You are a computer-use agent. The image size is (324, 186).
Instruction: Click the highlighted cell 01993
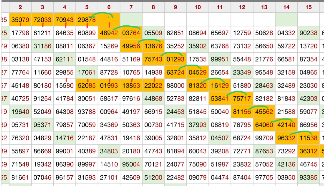(x=109, y=85)
